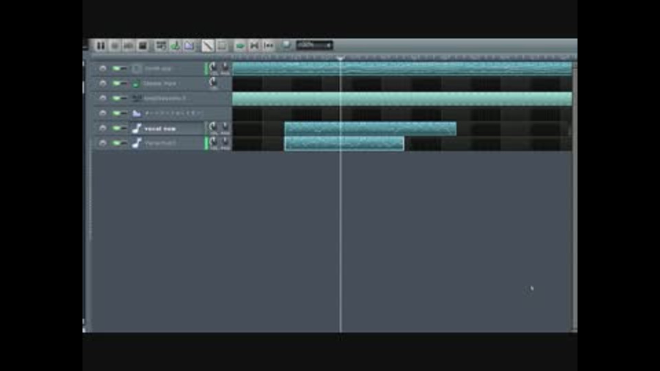Image resolution: width=660 pixels, height=371 pixels.
Task: Click the after-stop playhead behavior button
Action: pyautogui.click(x=269, y=45)
